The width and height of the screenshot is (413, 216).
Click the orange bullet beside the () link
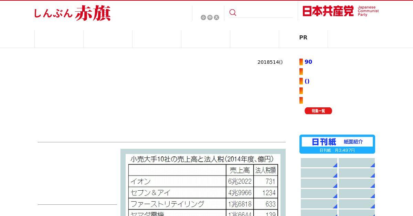pos(301,81)
